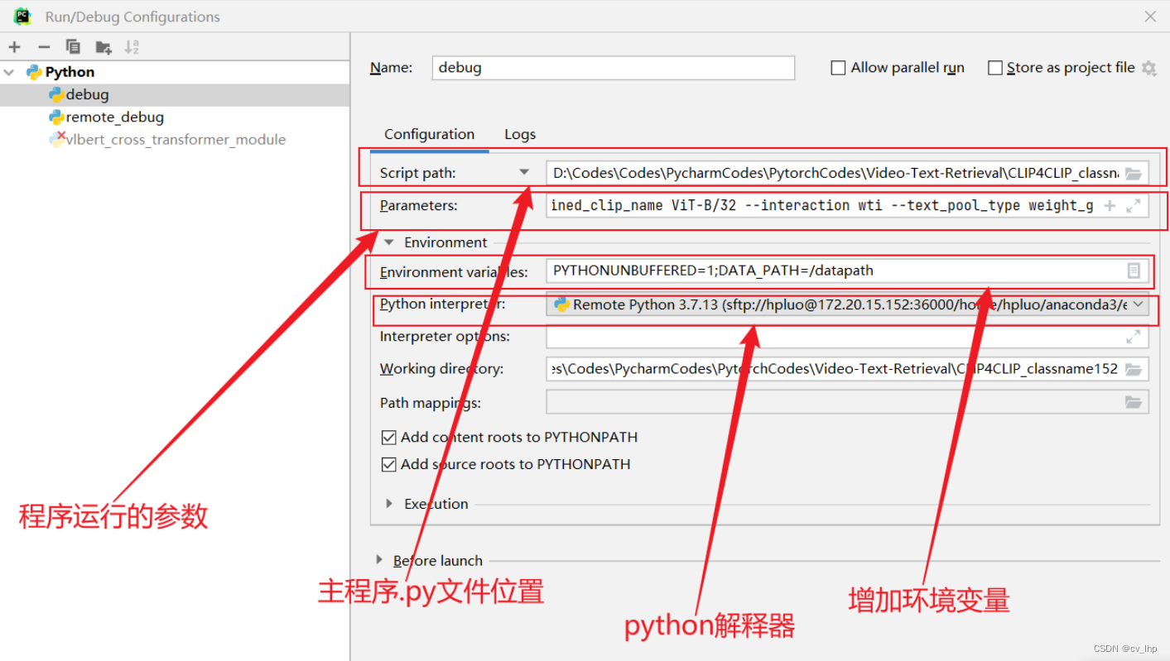Insert macro into Parameters field
The image size is (1170, 661).
point(1110,205)
